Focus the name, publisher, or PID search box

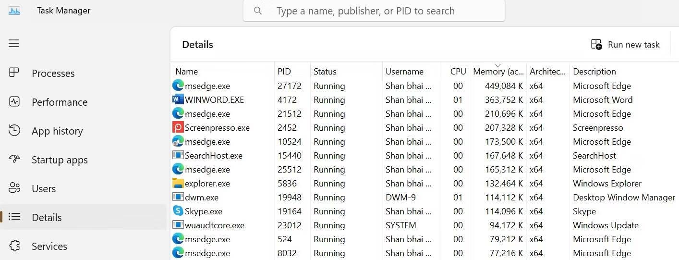(374, 11)
